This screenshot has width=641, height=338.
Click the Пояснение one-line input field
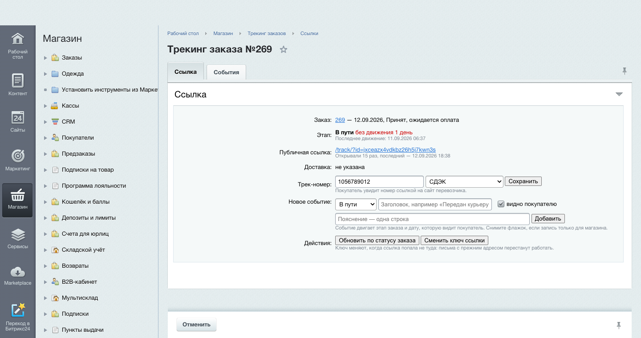(x=432, y=219)
